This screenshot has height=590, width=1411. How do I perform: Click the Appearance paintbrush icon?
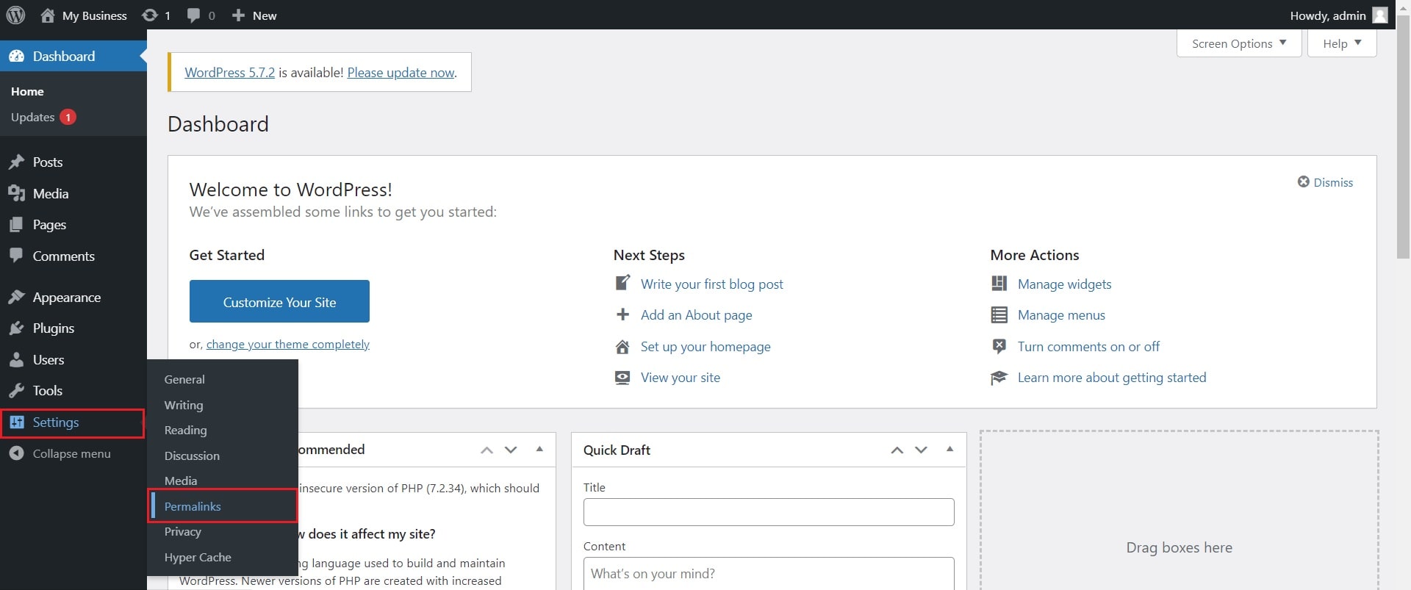click(16, 297)
